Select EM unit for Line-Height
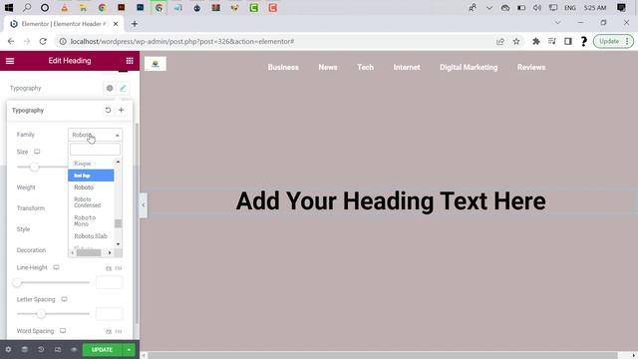Viewport: 638px width, 359px height. point(119,268)
